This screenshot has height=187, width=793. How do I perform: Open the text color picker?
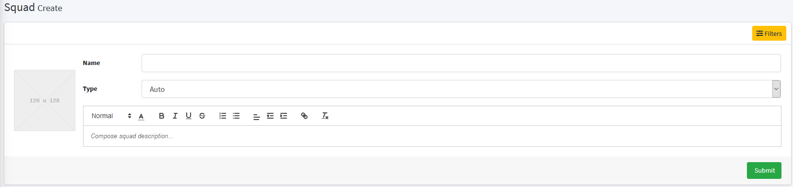pos(141,116)
